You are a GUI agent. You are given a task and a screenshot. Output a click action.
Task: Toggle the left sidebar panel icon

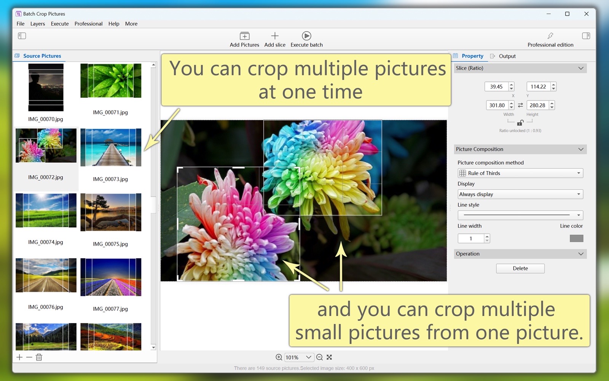pos(22,36)
